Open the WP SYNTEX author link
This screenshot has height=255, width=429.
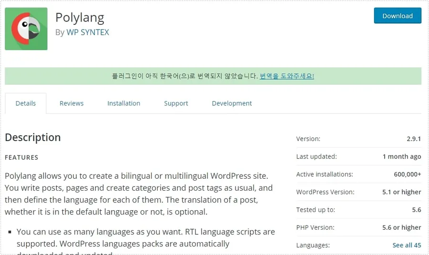tap(88, 32)
